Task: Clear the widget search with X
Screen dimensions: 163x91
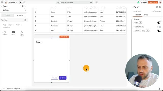Action: (25, 20)
